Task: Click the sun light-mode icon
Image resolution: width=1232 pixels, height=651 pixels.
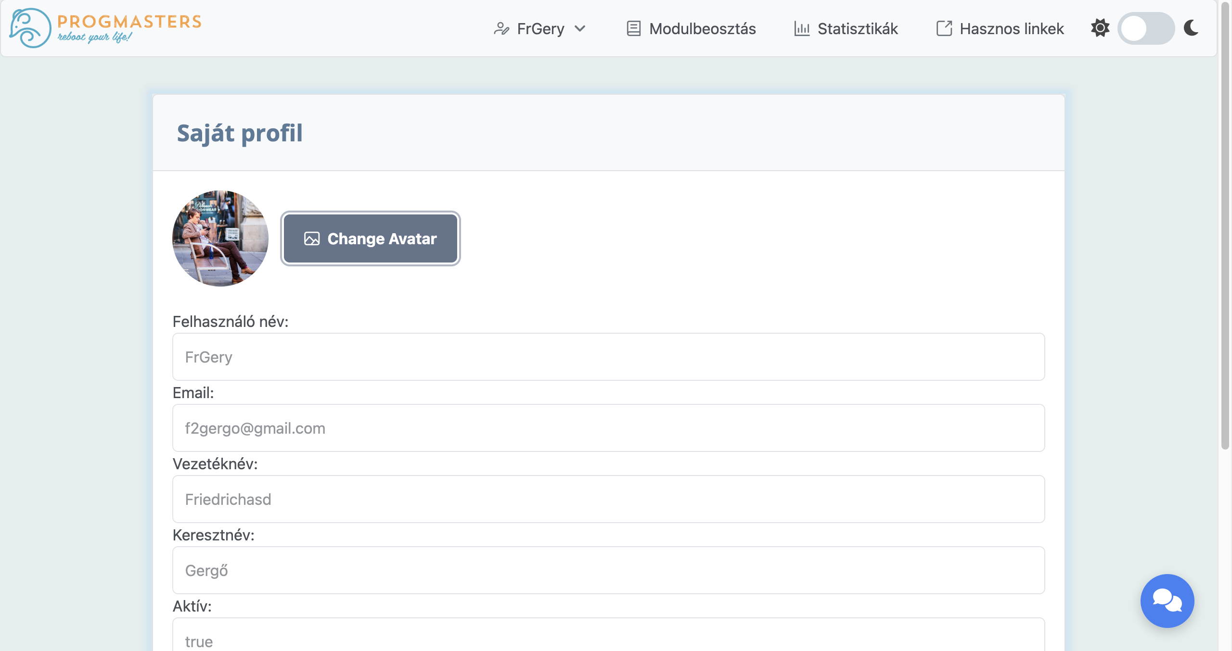Action: tap(1100, 28)
